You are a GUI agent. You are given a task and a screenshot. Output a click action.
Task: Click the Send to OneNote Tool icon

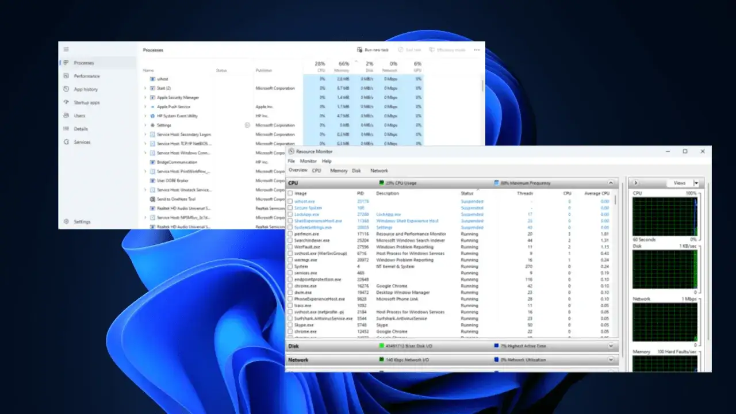click(152, 199)
